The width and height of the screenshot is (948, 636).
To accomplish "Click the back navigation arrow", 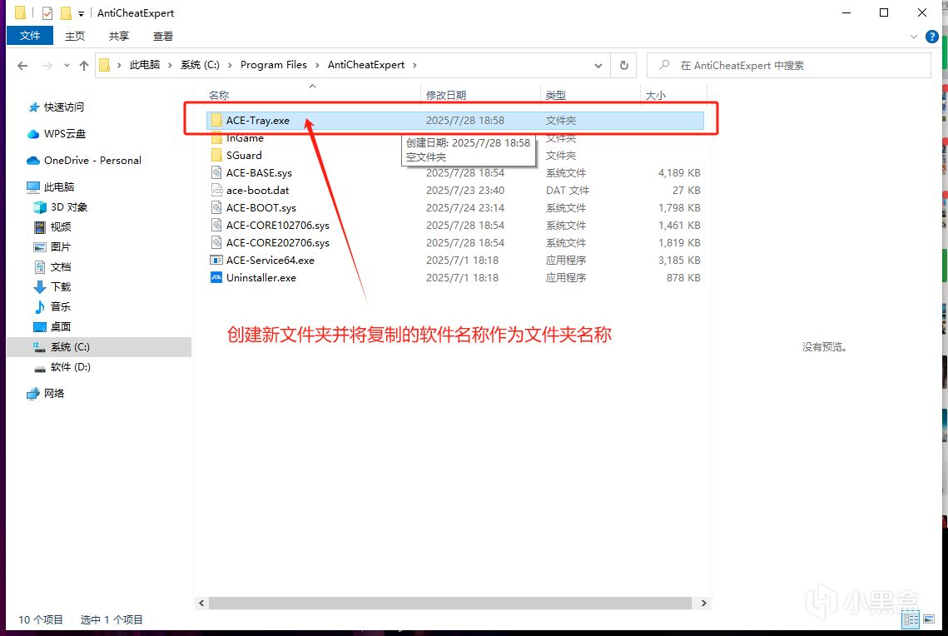I will coord(22,65).
